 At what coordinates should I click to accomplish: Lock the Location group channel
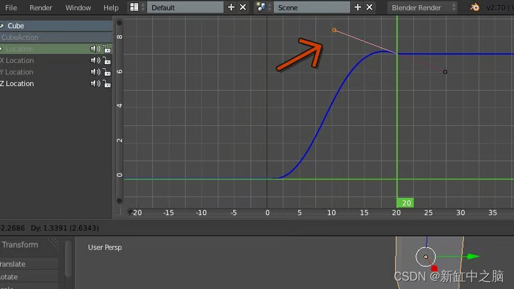(107, 49)
